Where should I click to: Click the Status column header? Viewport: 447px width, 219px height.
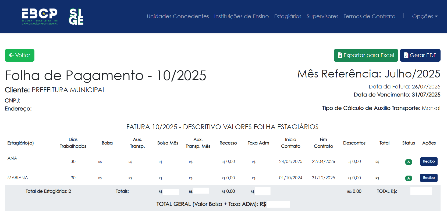pyautogui.click(x=409, y=143)
